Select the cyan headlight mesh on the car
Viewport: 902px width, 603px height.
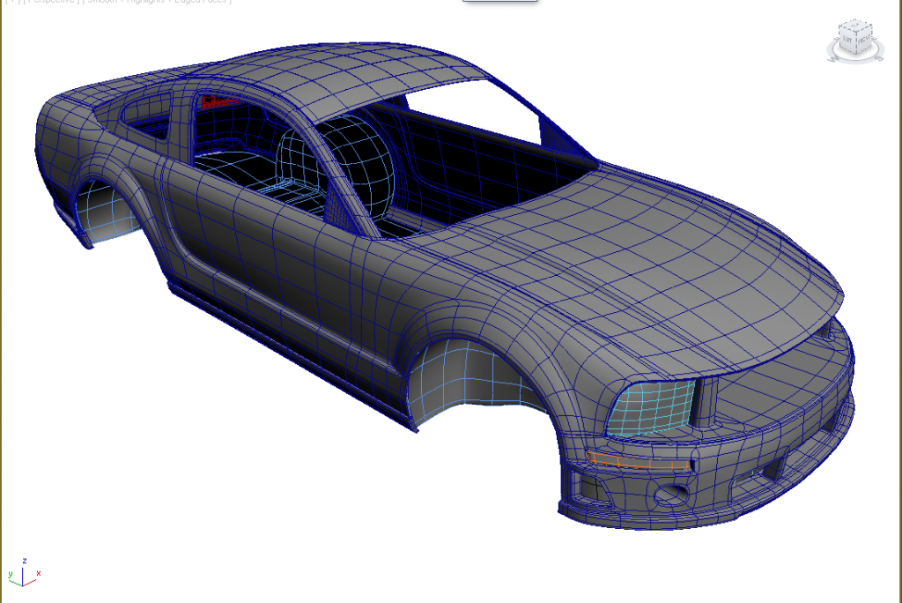(x=651, y=407)
